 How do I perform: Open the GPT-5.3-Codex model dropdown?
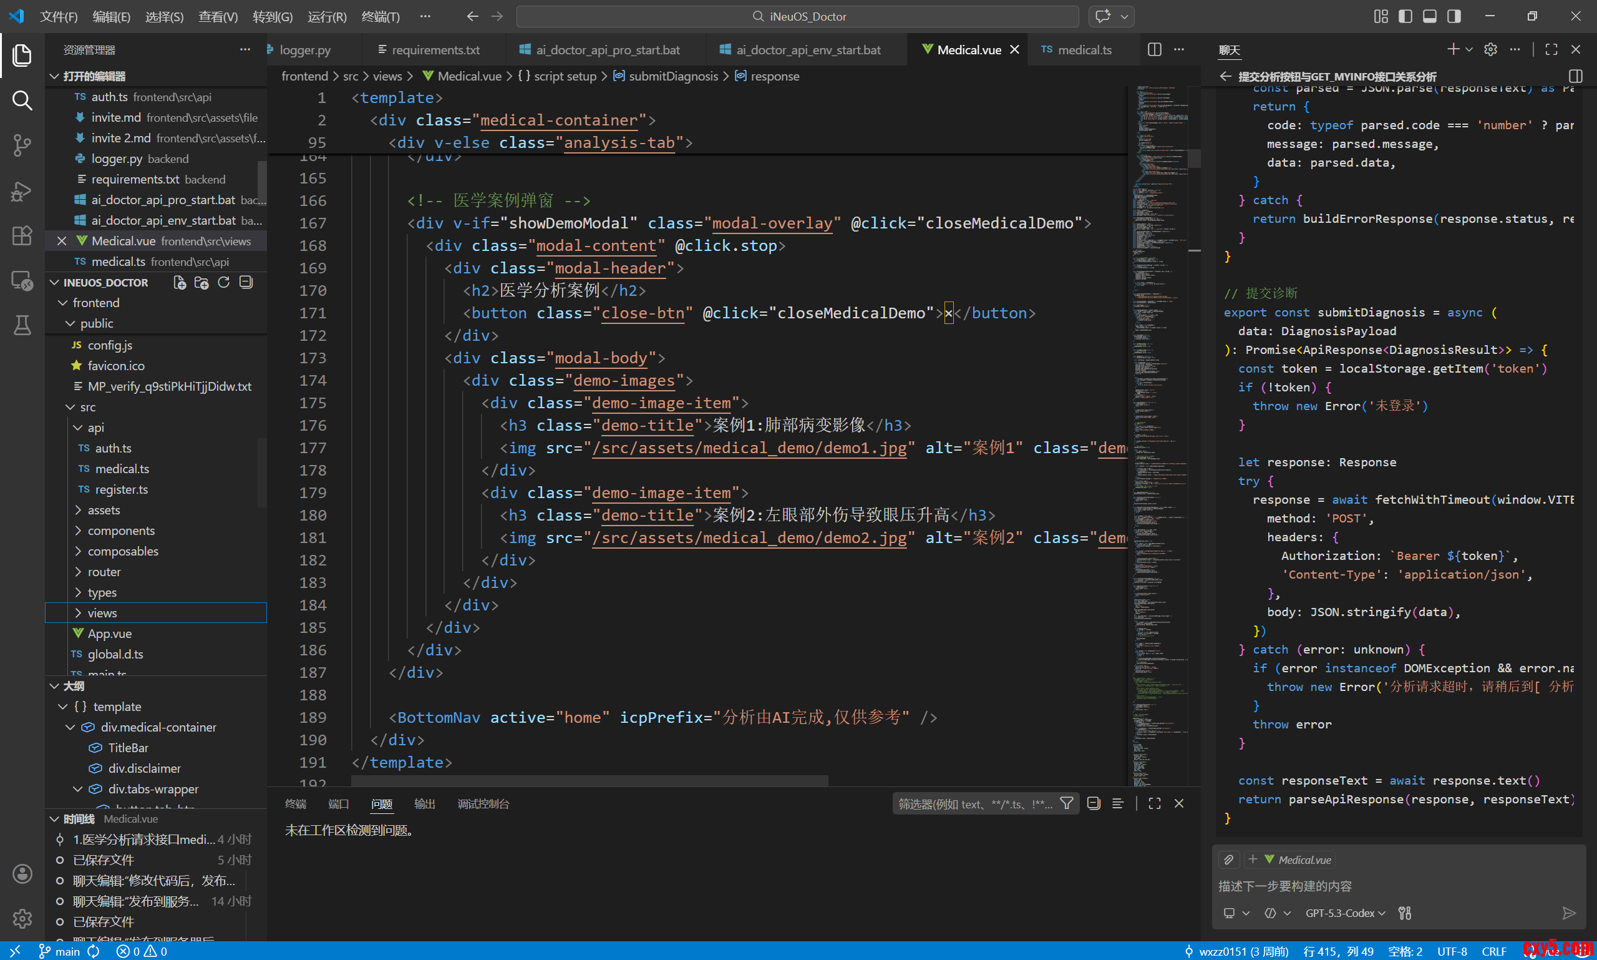tap(1345, 913)
